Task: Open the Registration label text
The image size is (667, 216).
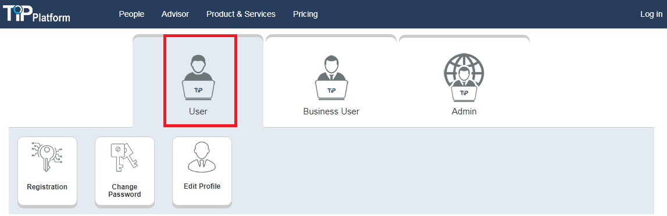Action: click(47, 187)
